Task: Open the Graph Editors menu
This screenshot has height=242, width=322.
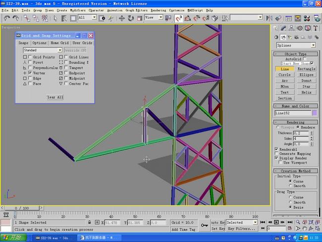Action: pyautogui.click(x=136, y=10)
